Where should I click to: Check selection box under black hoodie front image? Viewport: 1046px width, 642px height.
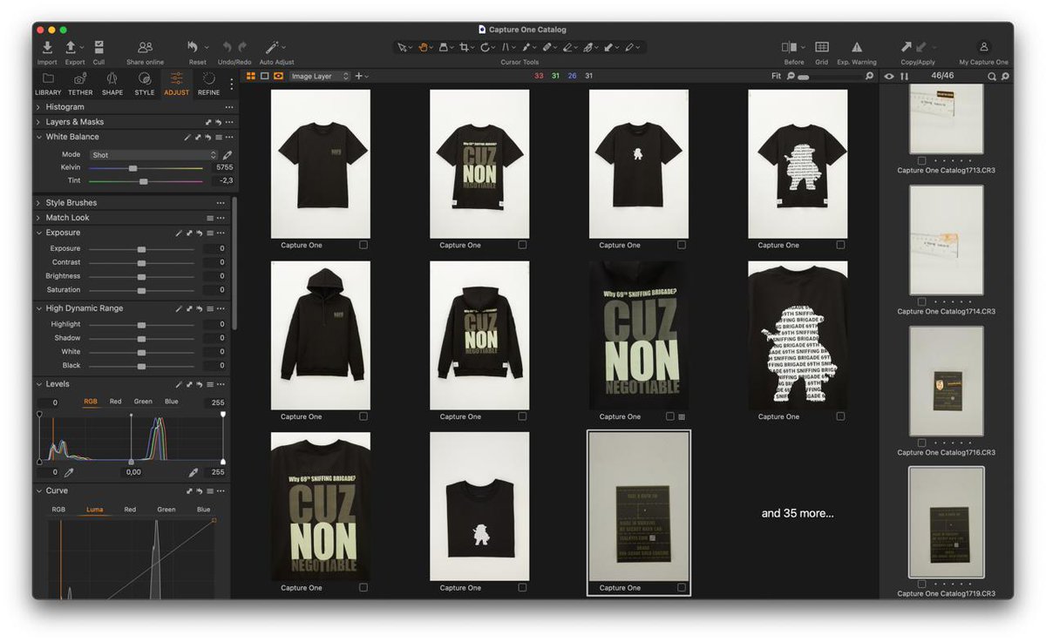pyautogui.click(x=363, y=416)
